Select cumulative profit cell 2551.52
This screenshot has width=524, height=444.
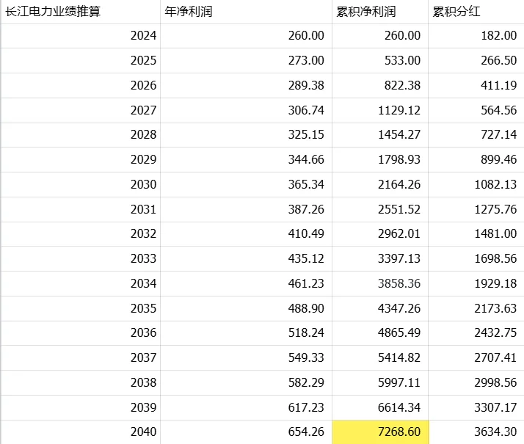click(380, 209)
